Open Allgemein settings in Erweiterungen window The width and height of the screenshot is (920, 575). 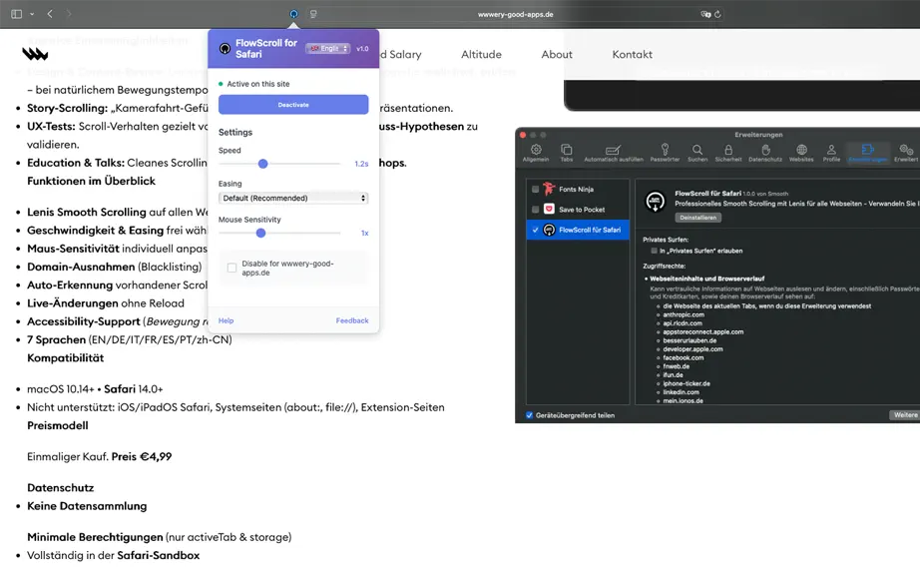tap(536, 153)
